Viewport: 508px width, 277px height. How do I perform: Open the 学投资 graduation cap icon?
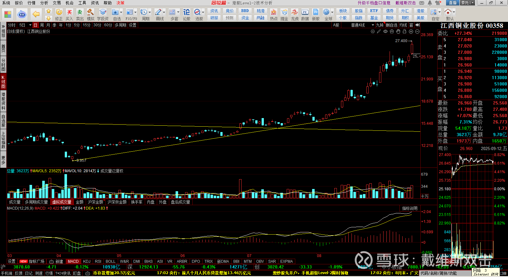pyautogui.click(x=103, y=12)
